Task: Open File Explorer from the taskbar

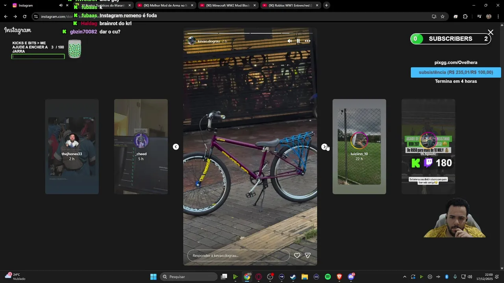Action: coord(304,277)
